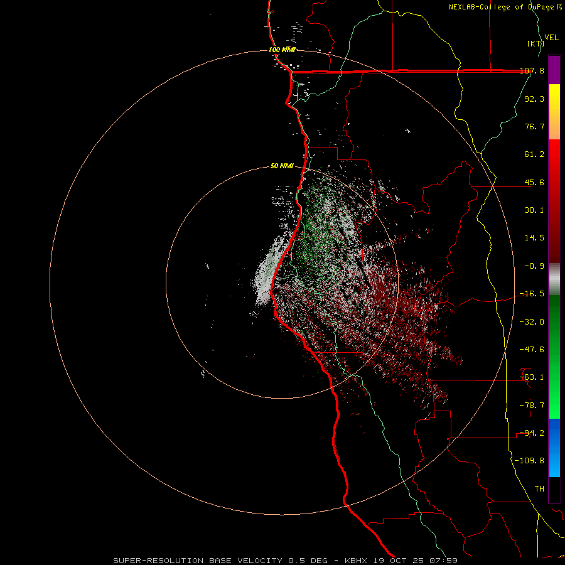Select the -32.0 scale value
The height and width of the screenshot is (565, 565).
(x=532, y=322)
